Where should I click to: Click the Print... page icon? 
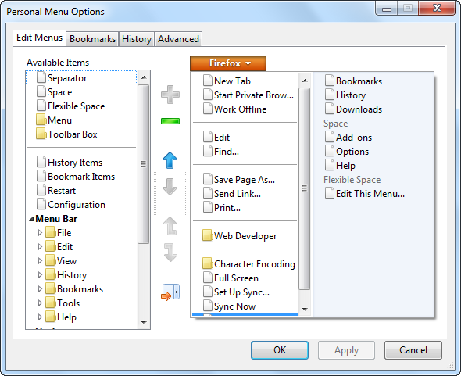(208, 207)
